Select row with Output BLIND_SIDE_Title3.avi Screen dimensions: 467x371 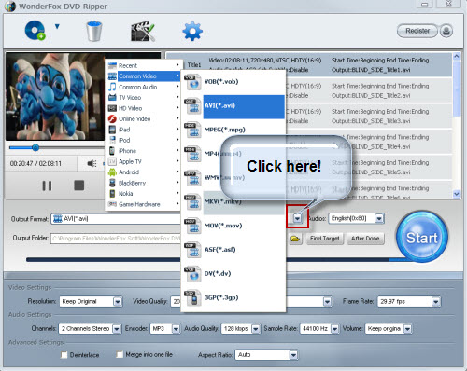pyautogui.click(x=369, y=116)
